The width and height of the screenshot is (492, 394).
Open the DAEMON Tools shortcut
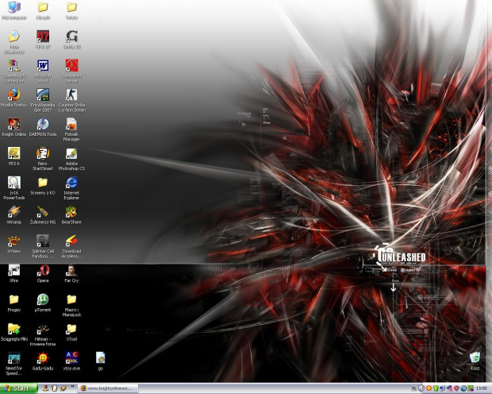click(43, 127)
